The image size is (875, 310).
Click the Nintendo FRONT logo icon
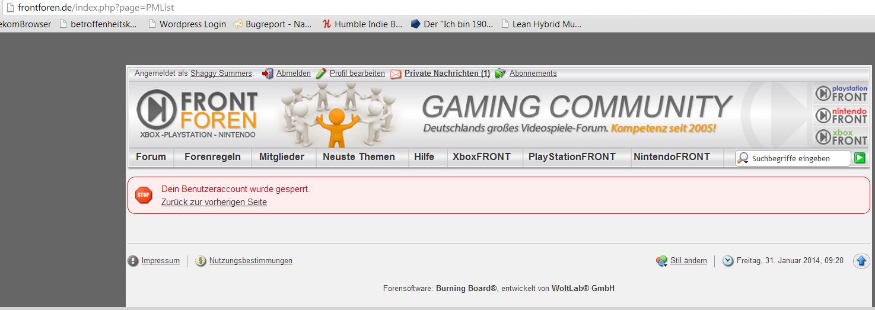(x=841, y=115)
